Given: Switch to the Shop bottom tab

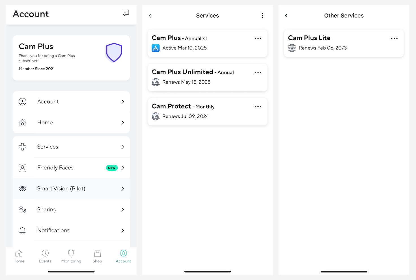Looking at the screenshot, I should coord(97,257).
